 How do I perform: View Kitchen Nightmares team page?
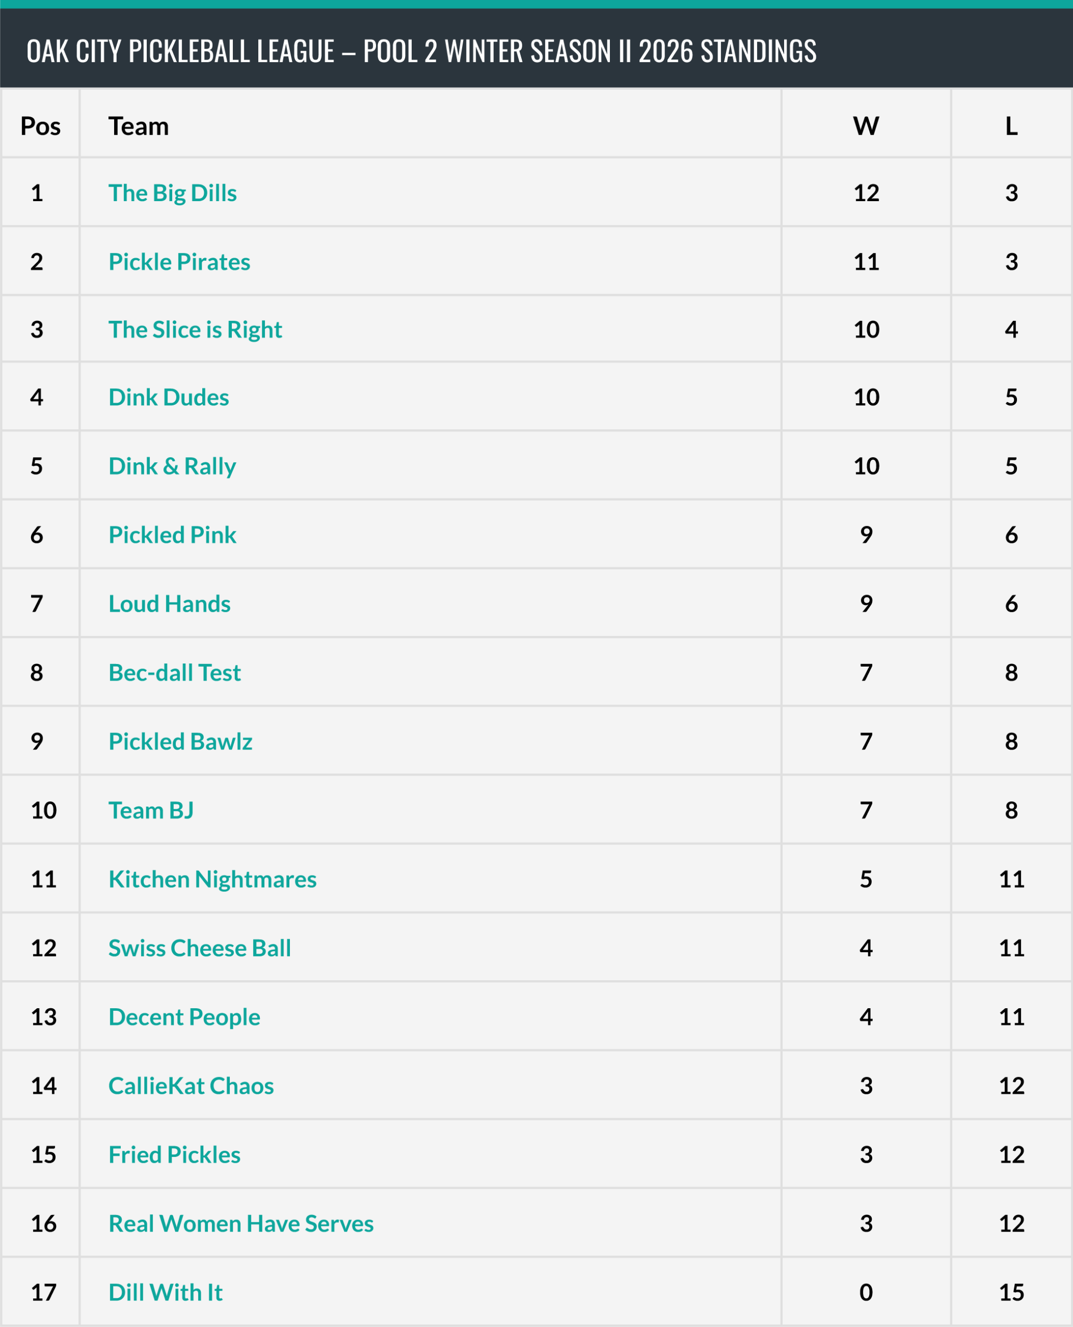(213, 879)
